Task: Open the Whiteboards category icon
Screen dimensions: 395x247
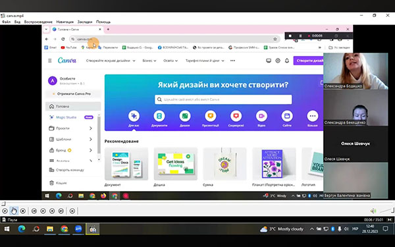Action: tap(185, 116)
